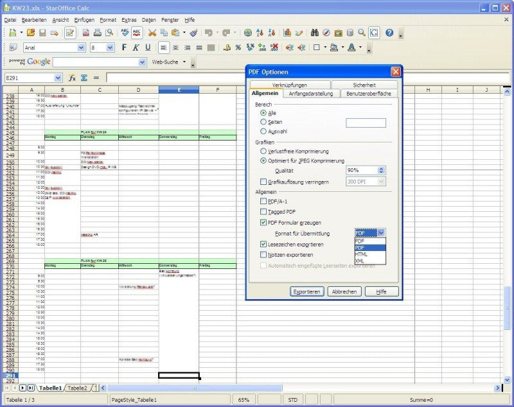Open the Arial font name dropdown
514x407 pixels.
(82, 48)
